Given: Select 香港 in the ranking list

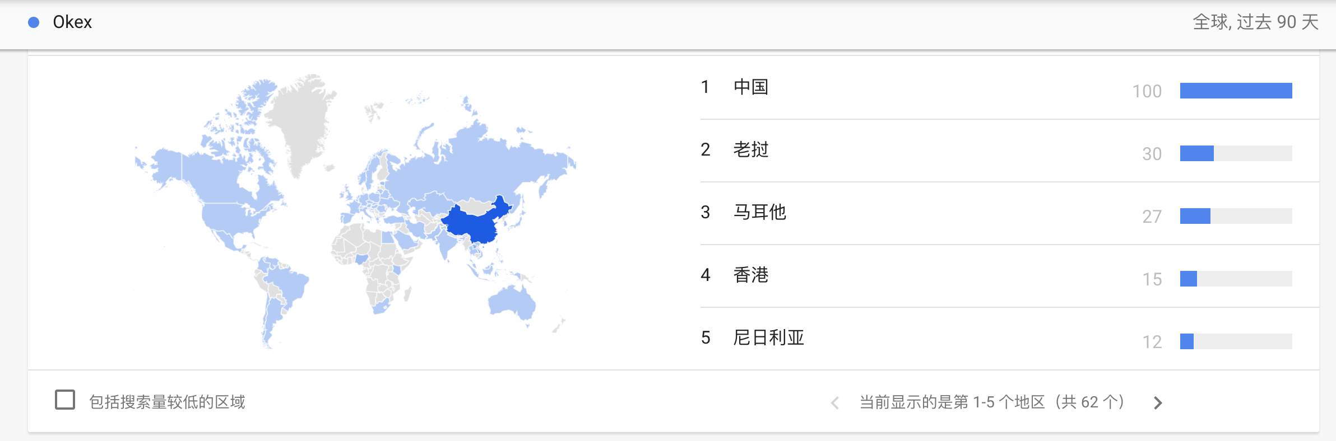Looking at the screenshot, I should 751,275.
